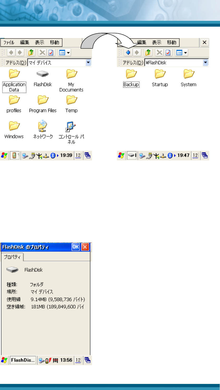The image size is (220, 390).
Task: Select Startup folder
Action: 160,78
